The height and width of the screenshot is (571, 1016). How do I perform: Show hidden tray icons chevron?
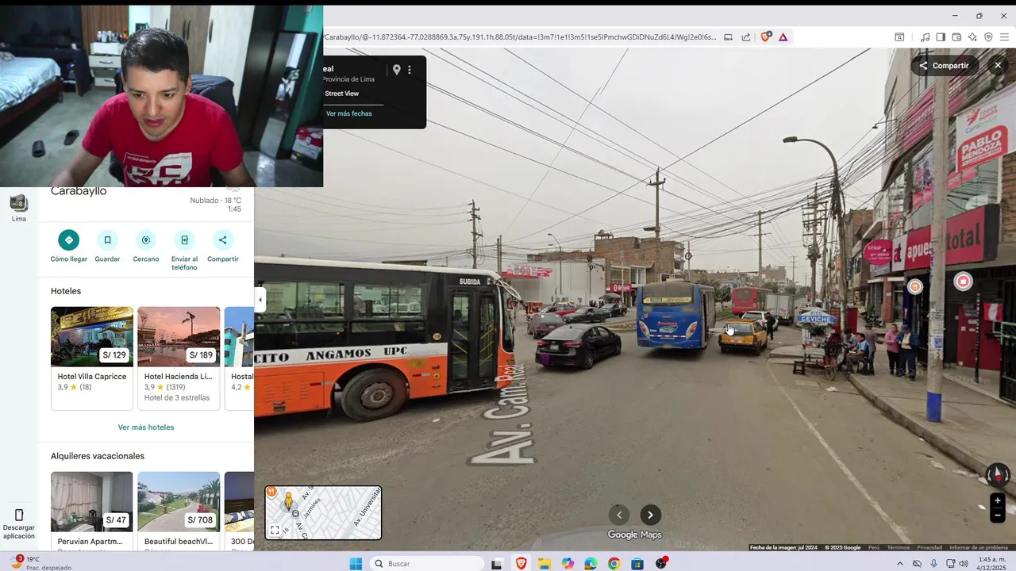(899, 564)
